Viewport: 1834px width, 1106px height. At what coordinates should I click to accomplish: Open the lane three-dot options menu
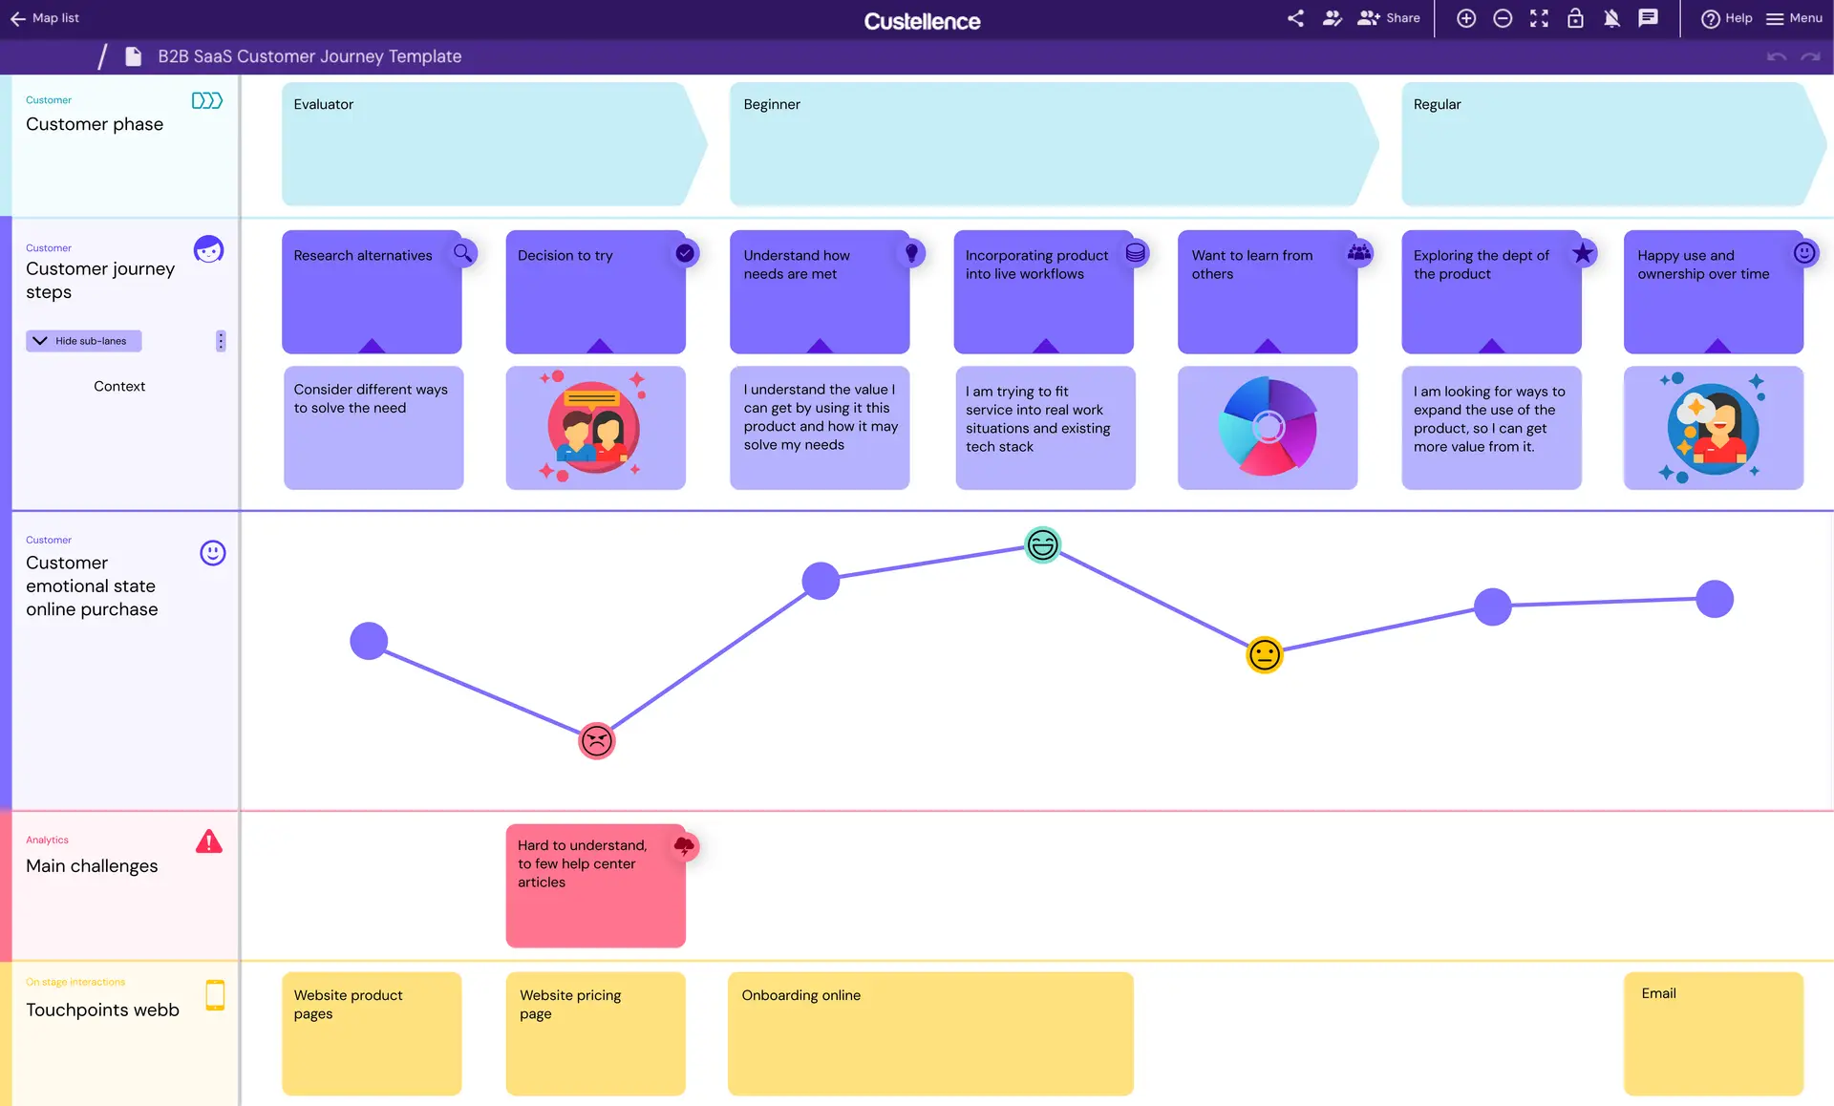[221, 341]
